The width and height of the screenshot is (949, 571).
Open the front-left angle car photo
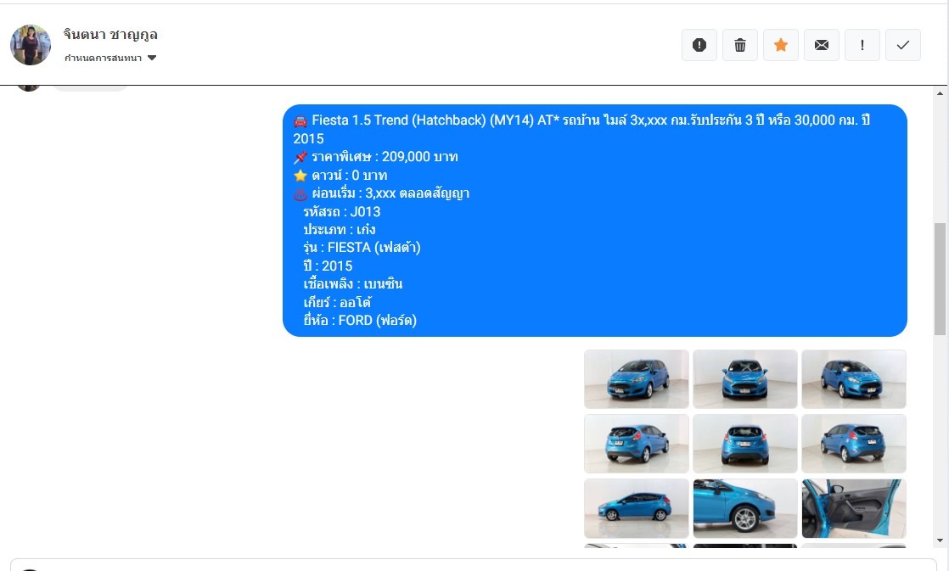[x=636, y=379]
